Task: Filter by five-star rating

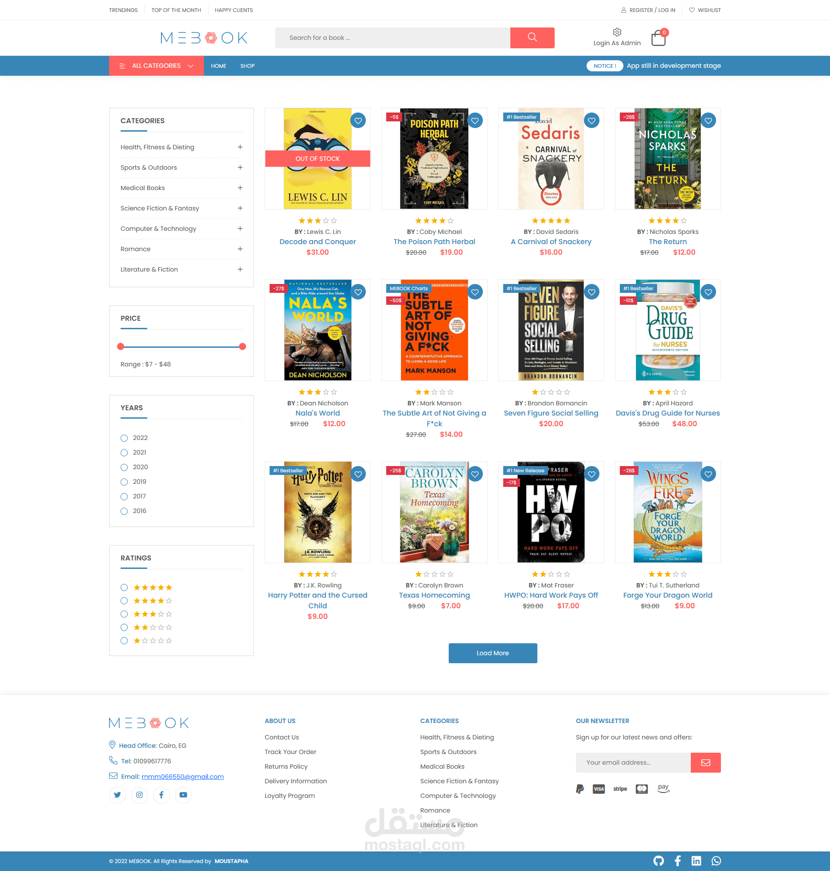Action: 124,587
